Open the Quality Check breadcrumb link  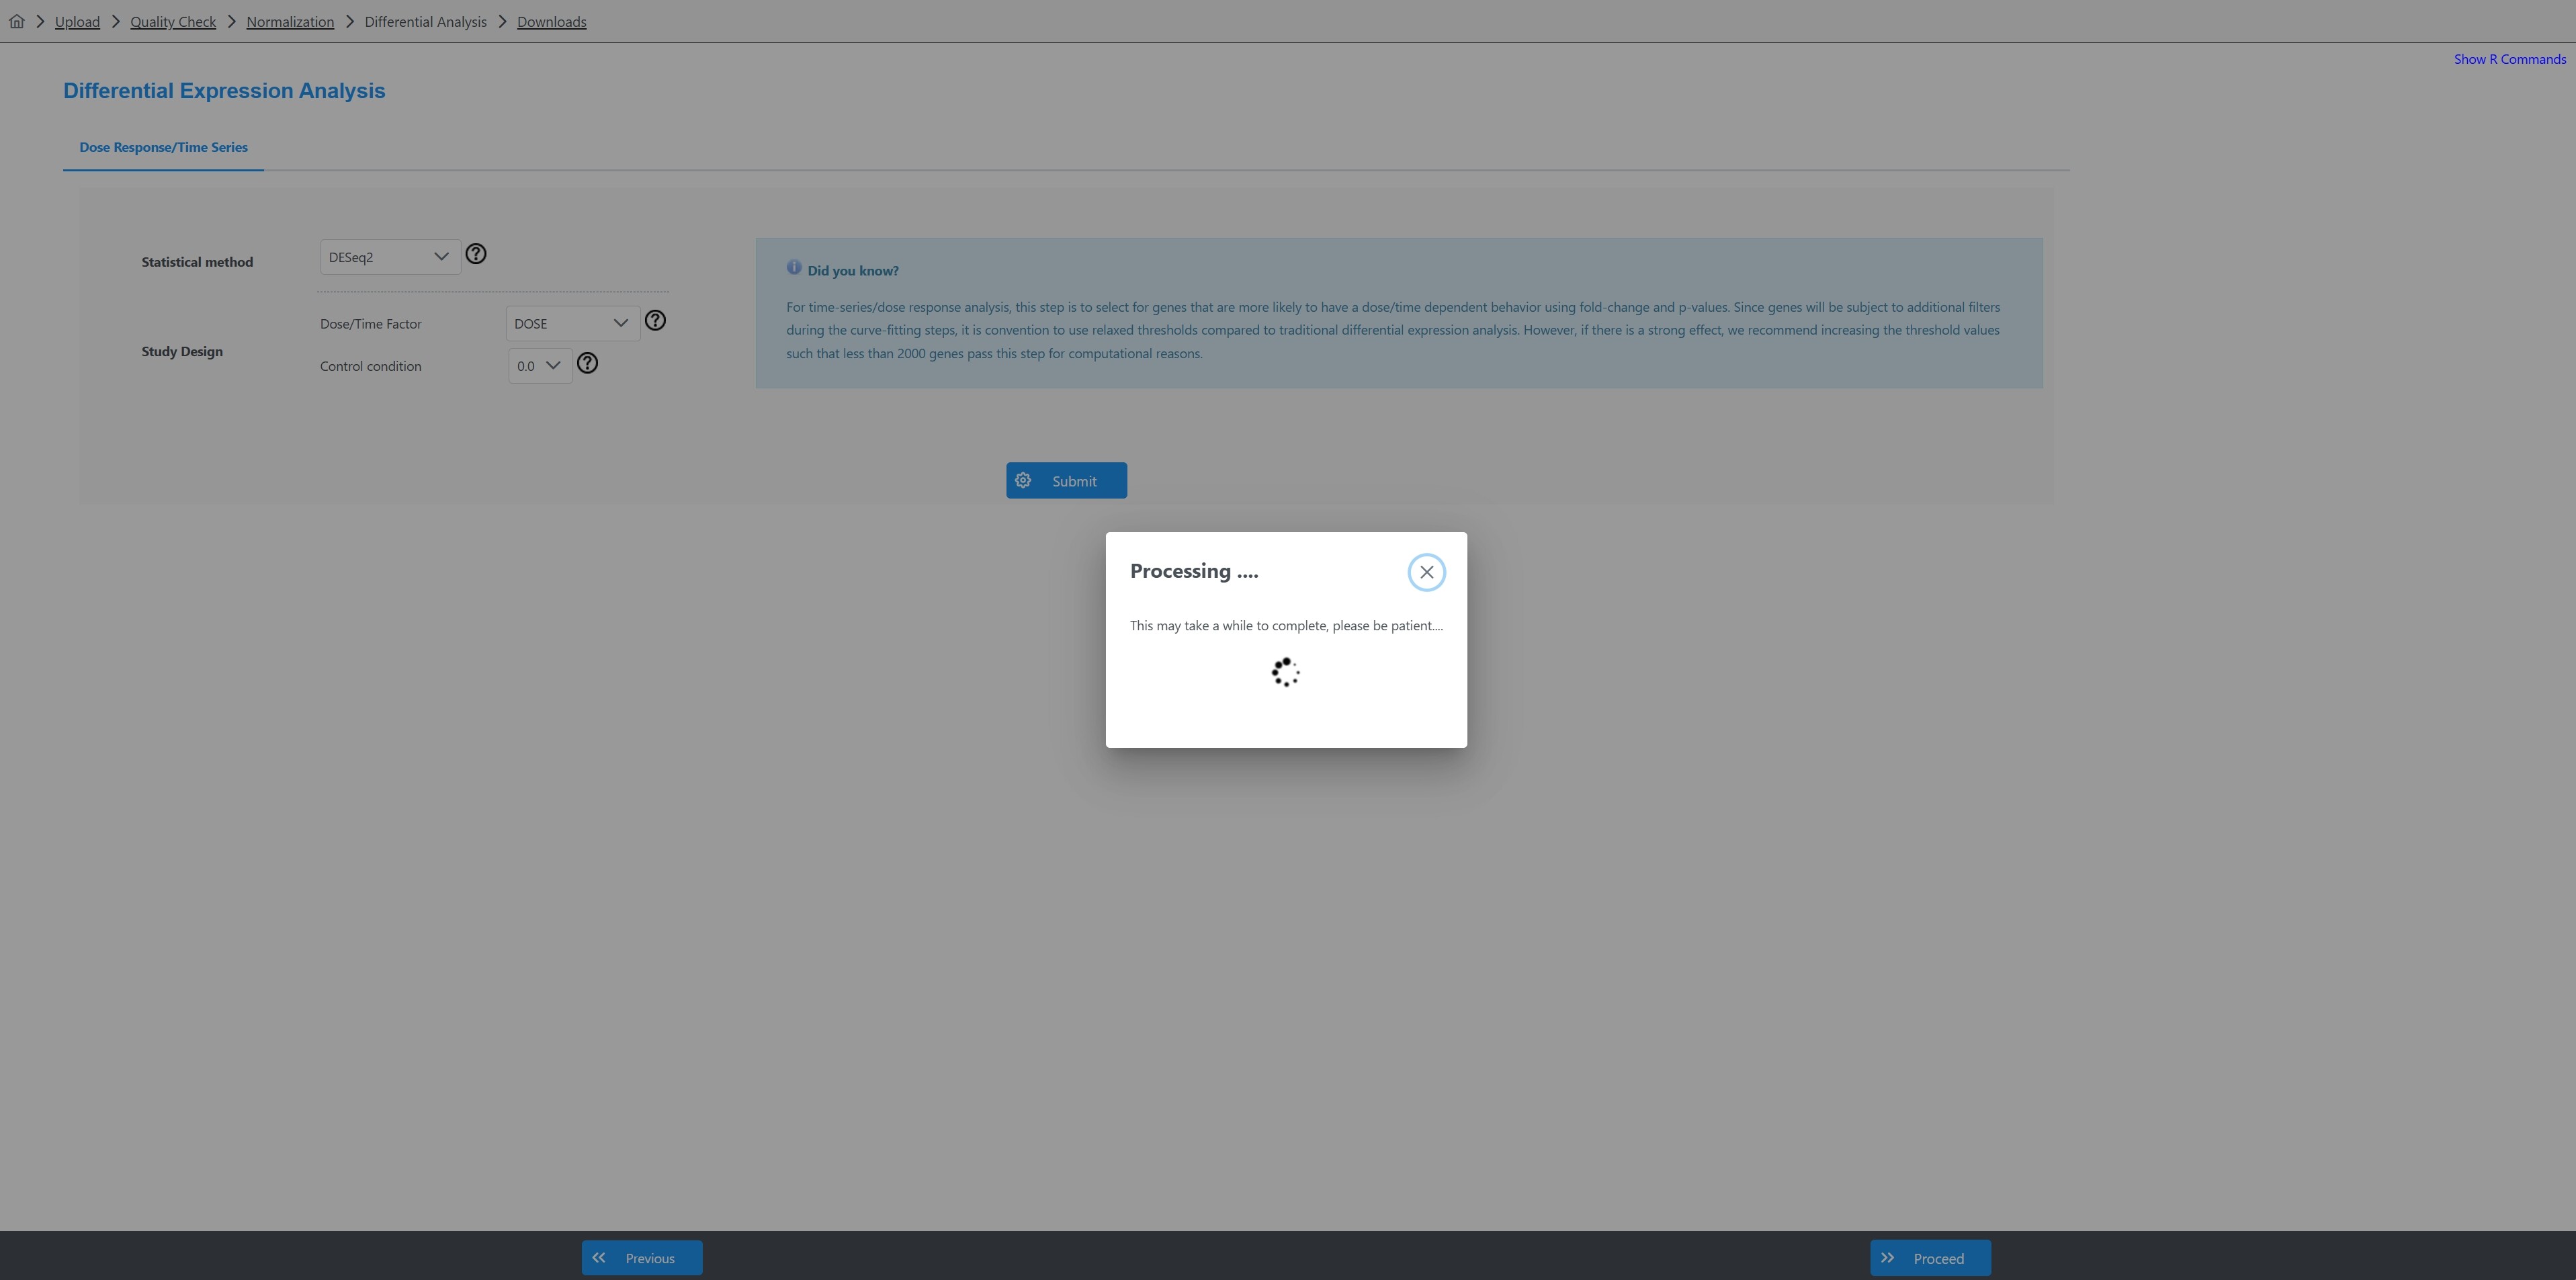pyautogui.click(x=173, y=22)
